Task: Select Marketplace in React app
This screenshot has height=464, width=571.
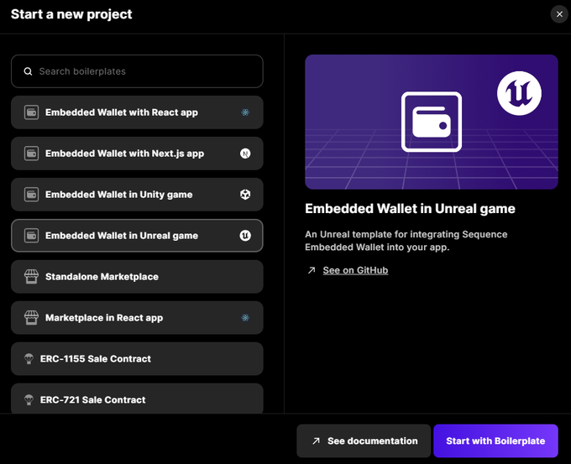Action: tap(137, 318)
